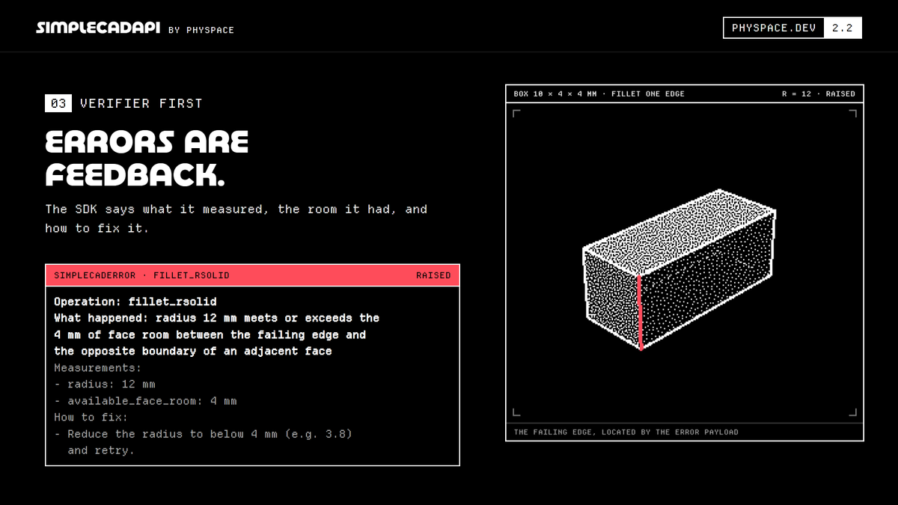Click the 'BY PHYSPACE' text

tap(201, 30)
